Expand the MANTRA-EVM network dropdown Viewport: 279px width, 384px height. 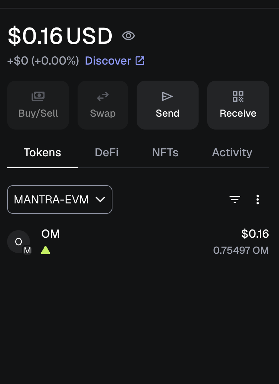point(60,199)
